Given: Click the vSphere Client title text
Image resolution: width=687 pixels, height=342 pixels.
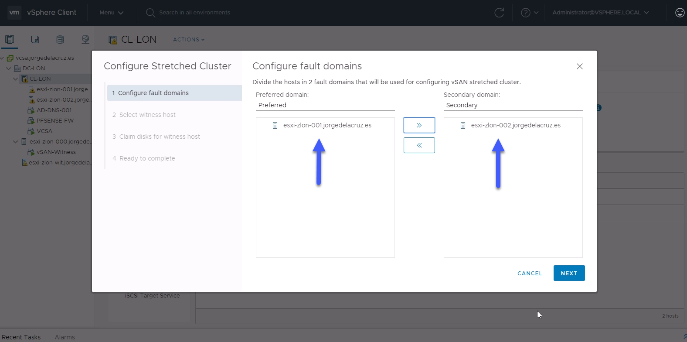Looking at the screenshot, I should coord(51,13).
